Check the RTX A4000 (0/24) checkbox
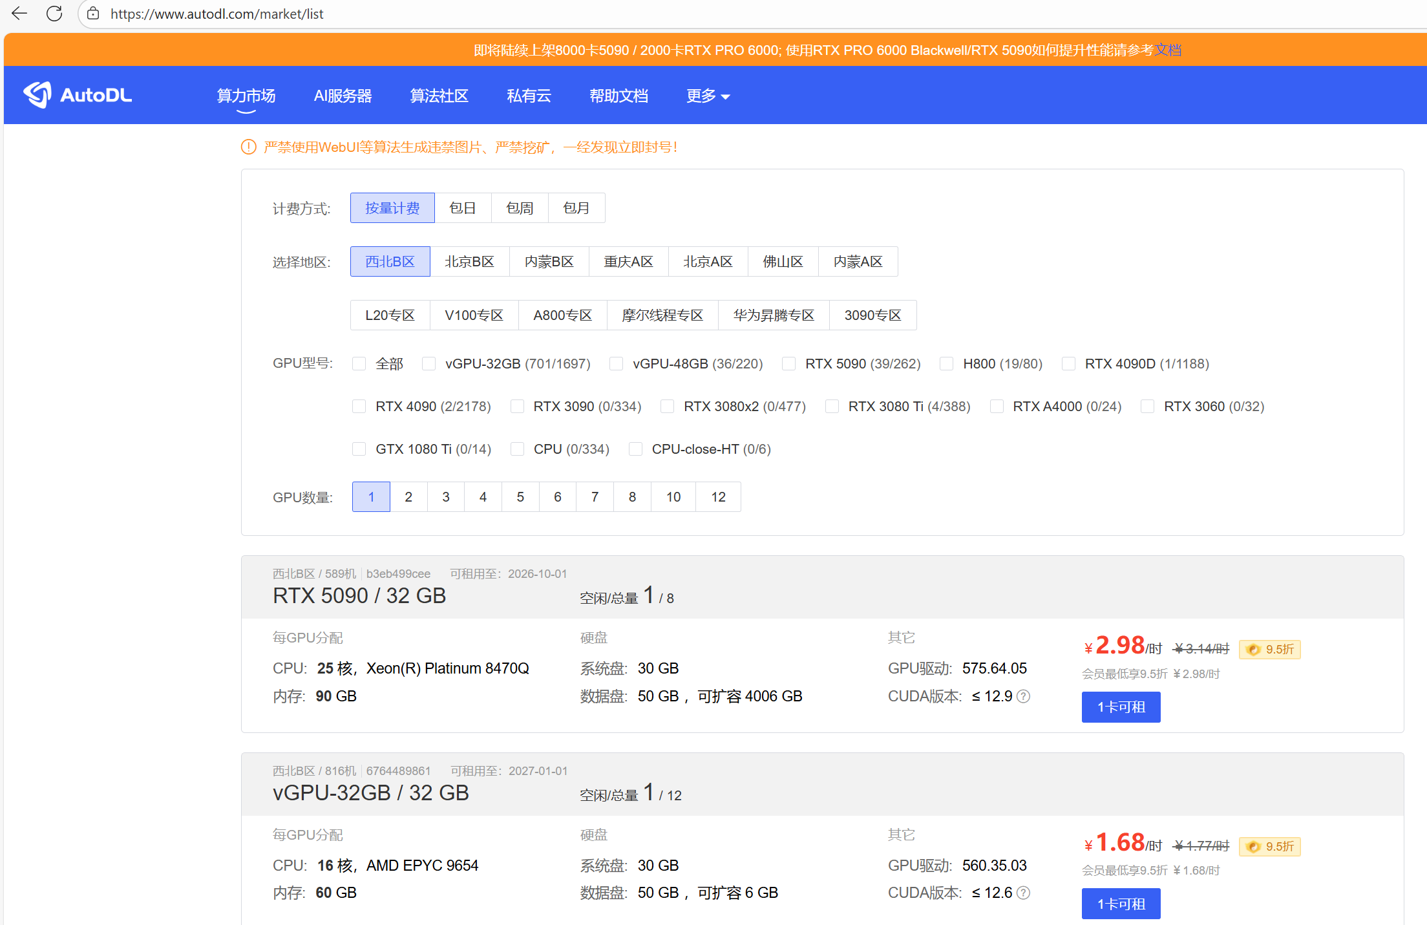Image resolution: width=1427 pixels, height=925 pixels. [x=997, y=407]
